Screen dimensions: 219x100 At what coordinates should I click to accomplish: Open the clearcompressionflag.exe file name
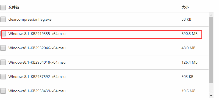coord(30,19)
